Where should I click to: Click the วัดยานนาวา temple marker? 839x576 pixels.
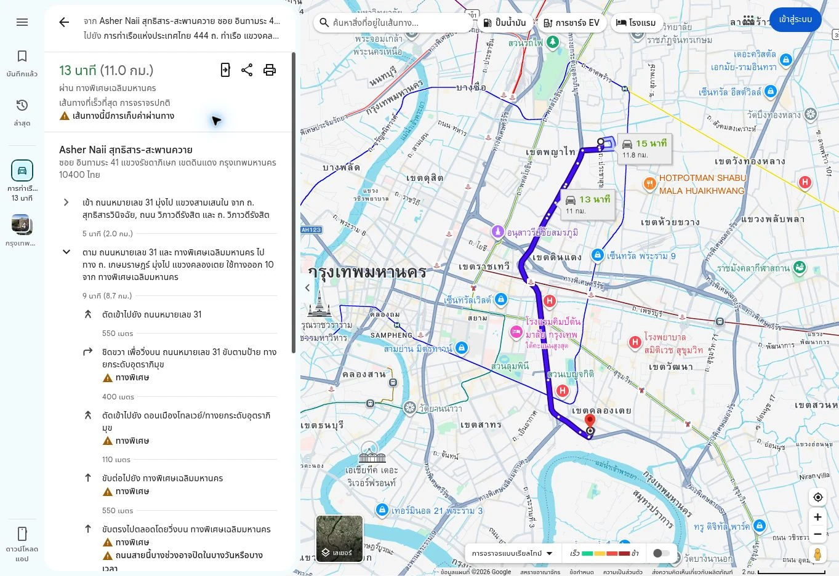point(409,407)
